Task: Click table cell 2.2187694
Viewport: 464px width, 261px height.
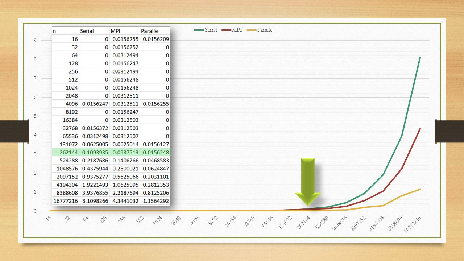Action: (x=125, y=193)
